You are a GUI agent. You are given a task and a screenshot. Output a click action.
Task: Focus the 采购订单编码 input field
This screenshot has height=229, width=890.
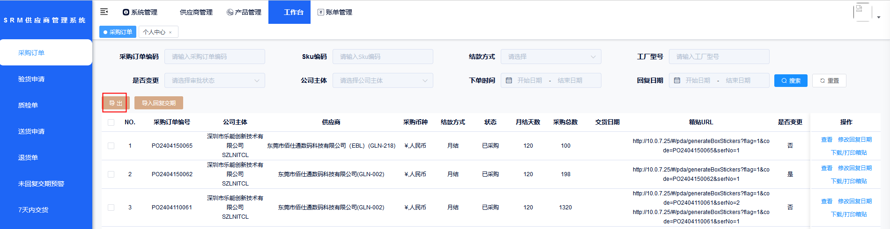[x=215, y=57]
